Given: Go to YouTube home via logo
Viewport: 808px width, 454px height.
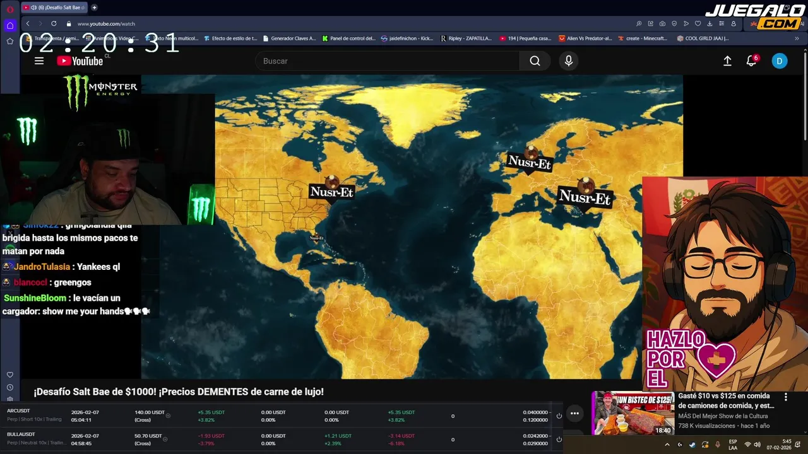Looking at the screenshot, I should click(x=80, y=61).
